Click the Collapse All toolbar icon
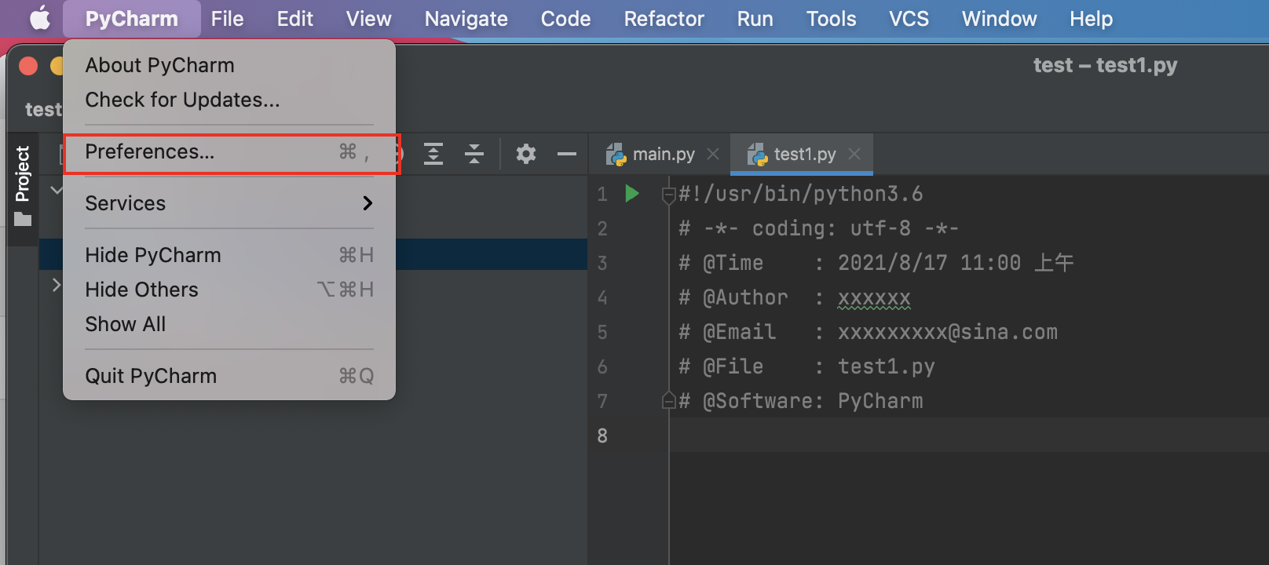Screen dimensions: 1269x565 (474, 154)
